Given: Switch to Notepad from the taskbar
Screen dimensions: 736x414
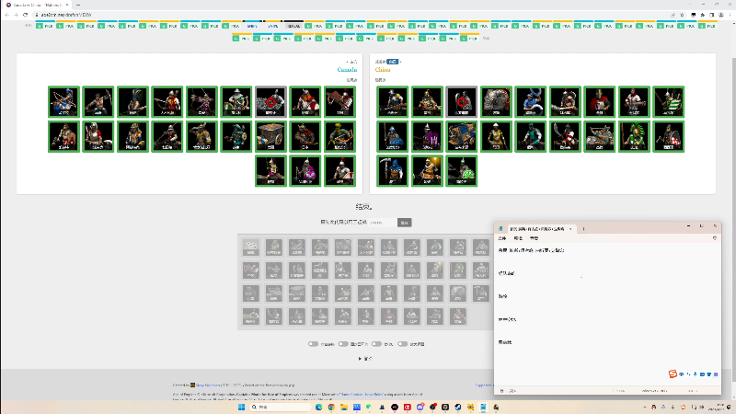Looking at the screenshot, I should tap(483, 407).
